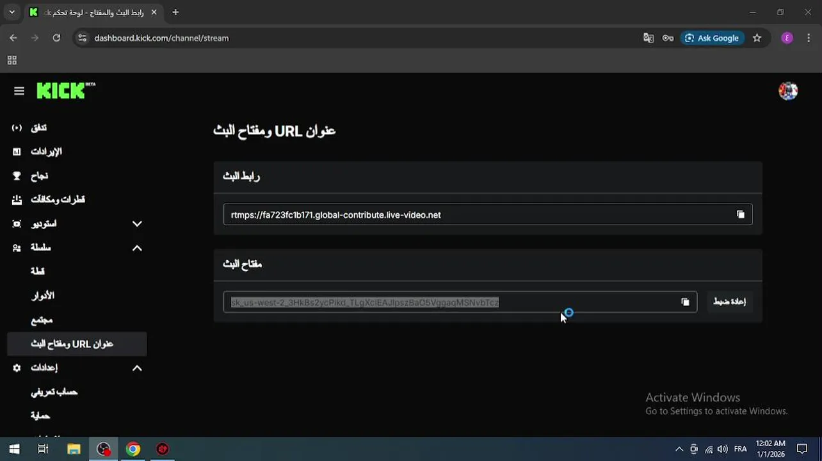
Task: Select عنوان URL ومفتاح البث sidebar item
Action: [77, 344]
